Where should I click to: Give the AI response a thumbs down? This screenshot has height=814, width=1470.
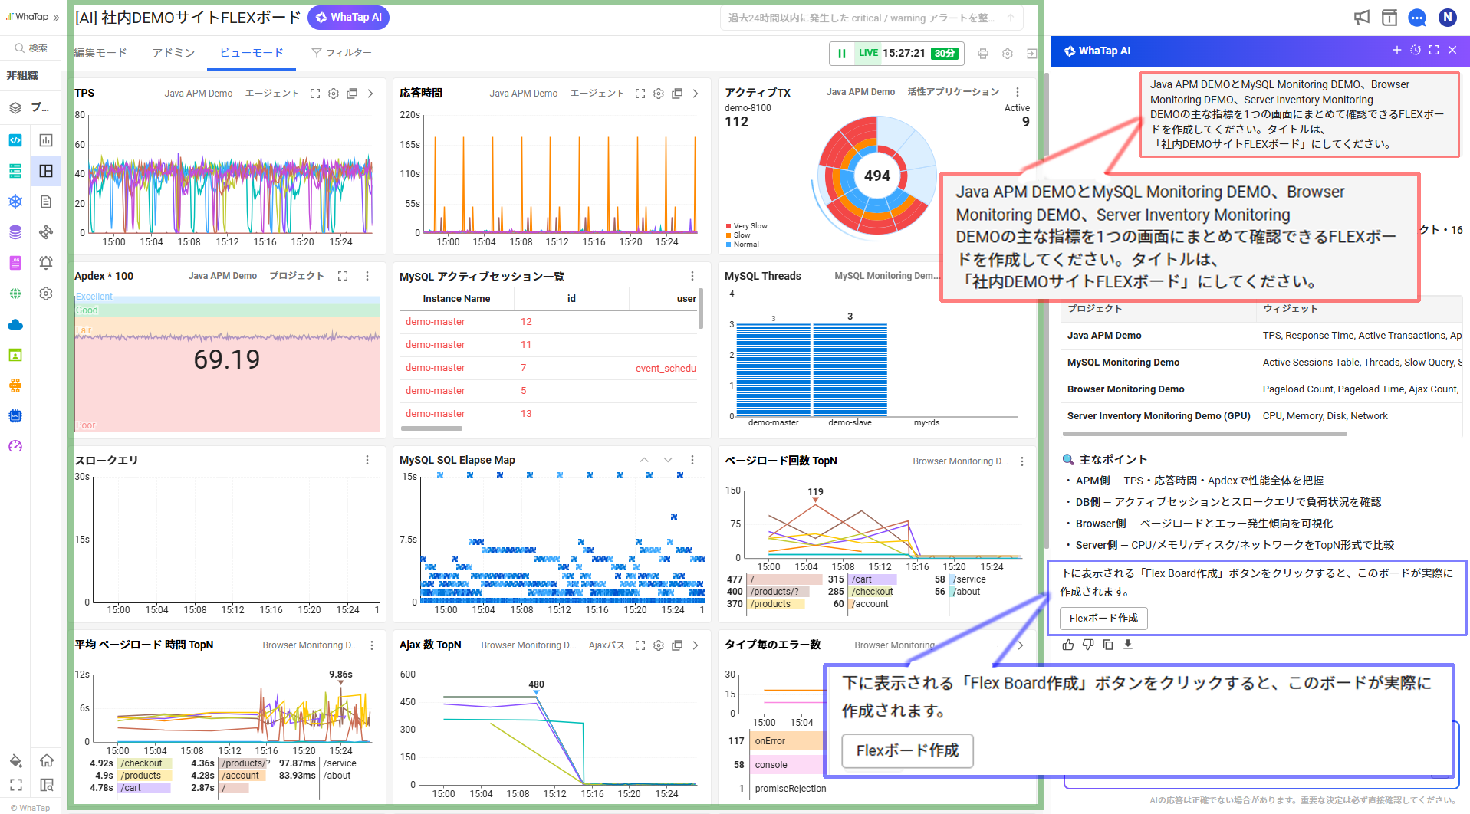[1088, 645]
